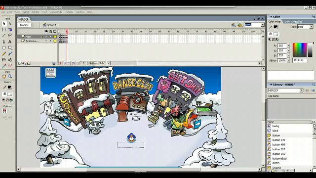
Task: Toggle Onion Skin in timeline
Action: 65,63
